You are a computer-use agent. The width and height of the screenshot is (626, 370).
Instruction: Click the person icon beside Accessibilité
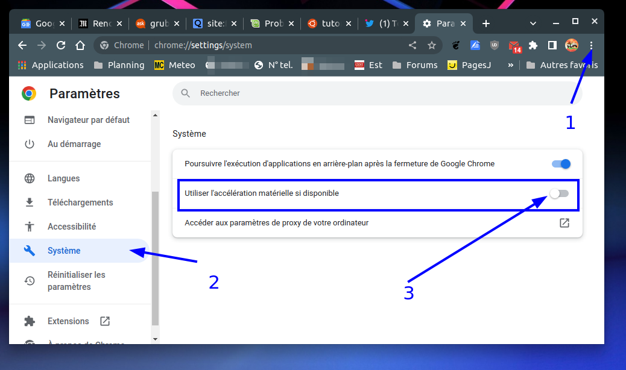[x=30, y=227]
